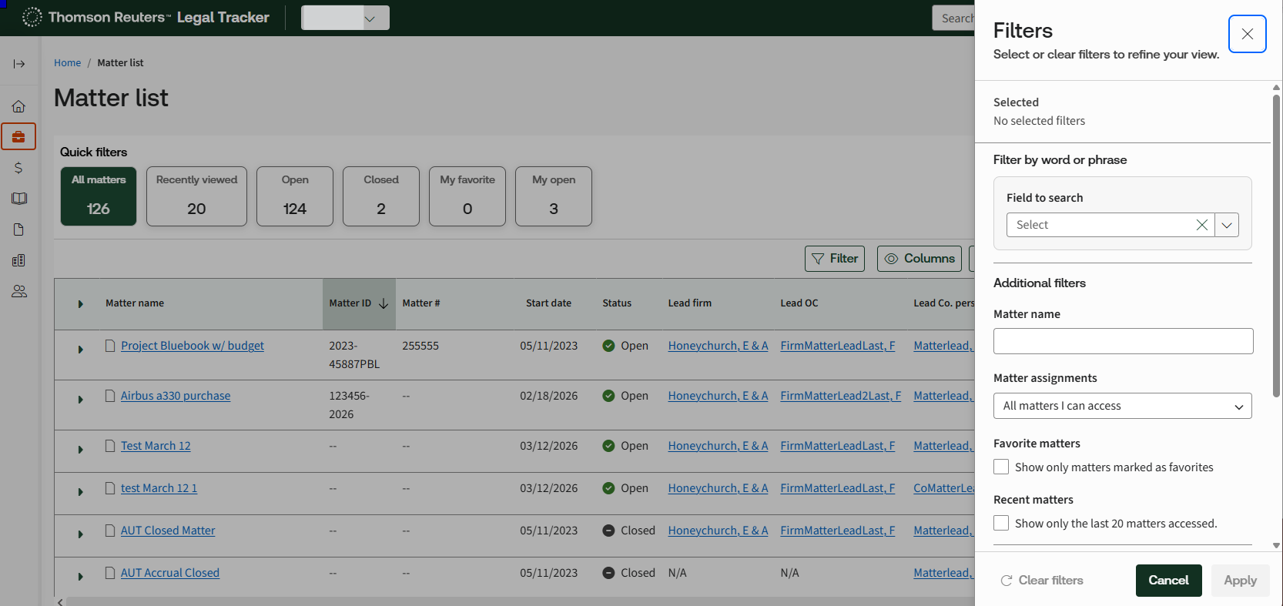Viewport: 1283px width, 606px height.
Task: Click the Thomson Reuters logo
Action: click(146, 17)
